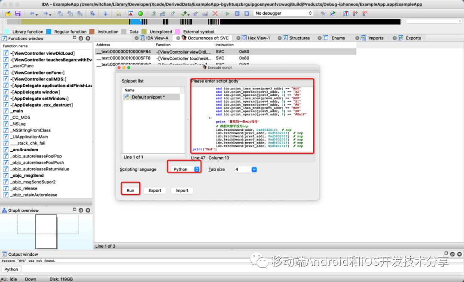Select _CC_MD5 in Functions window
464x282 pixels.
(x=46, y=117)
